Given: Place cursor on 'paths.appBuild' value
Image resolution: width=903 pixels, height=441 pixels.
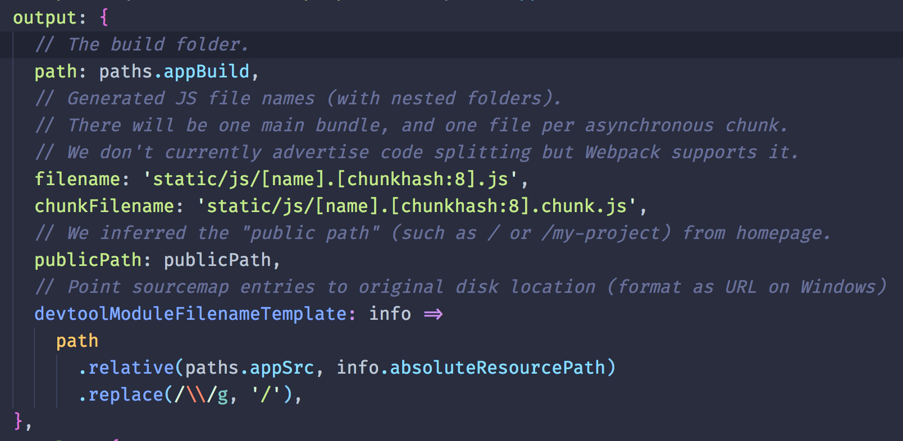Looking at the screenshot, I should pos(174,72).
